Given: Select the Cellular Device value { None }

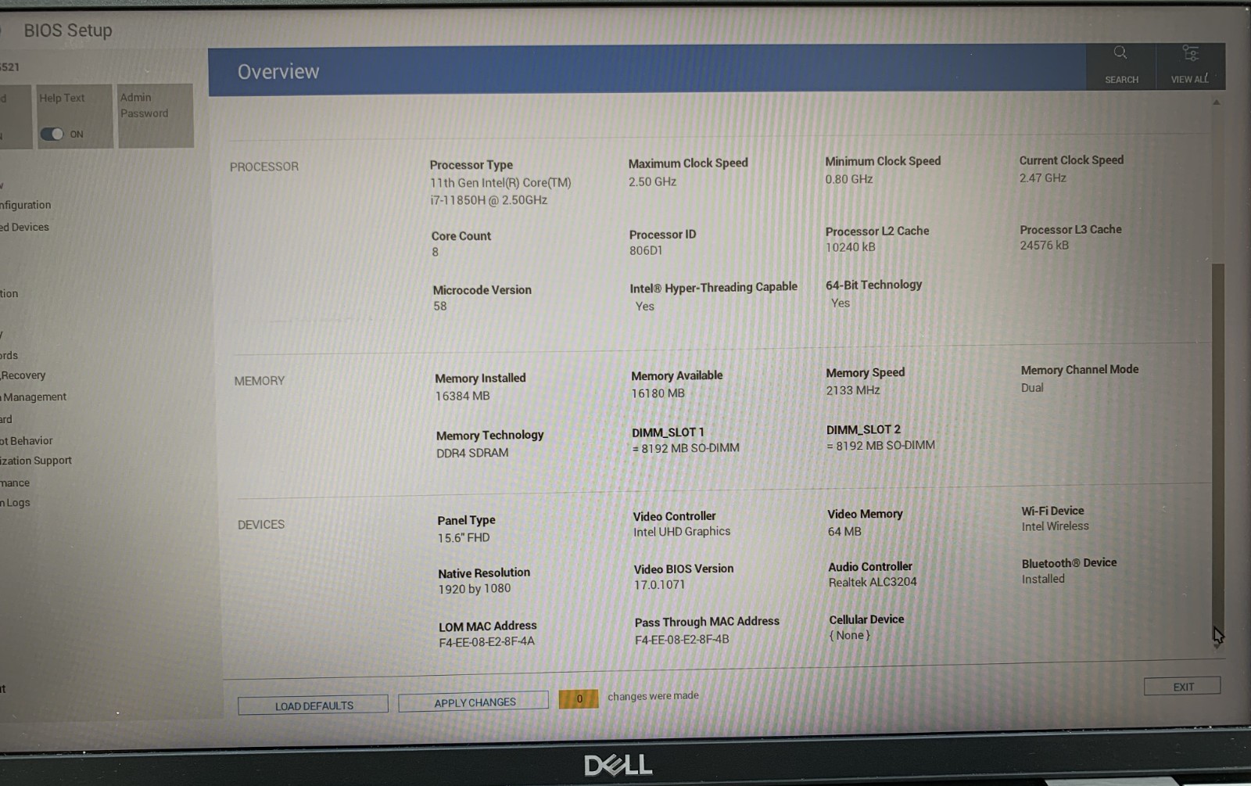Looking at the screenshot, I should [850, 635].
